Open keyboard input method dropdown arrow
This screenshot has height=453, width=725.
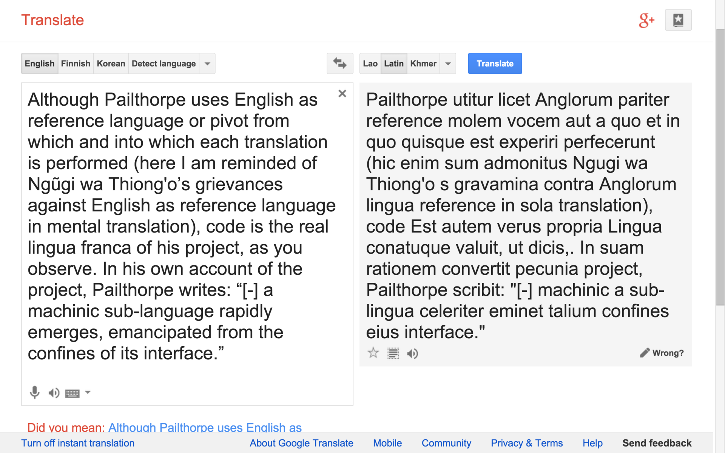88,393
